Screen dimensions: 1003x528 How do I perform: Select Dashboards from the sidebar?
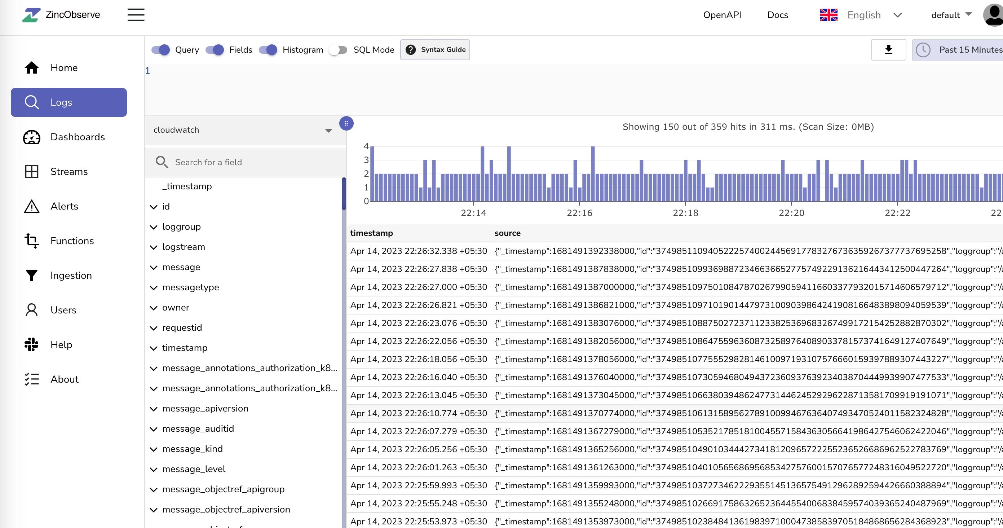[78, 137]
